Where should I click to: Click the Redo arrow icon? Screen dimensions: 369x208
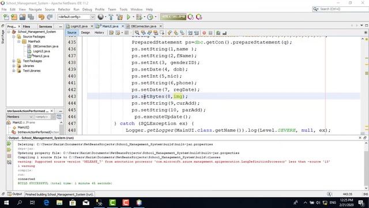click(50, 17)
